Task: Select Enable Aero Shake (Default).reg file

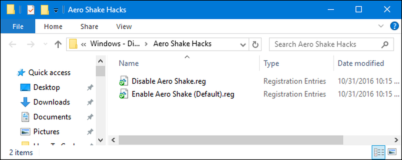Action: [x=183, y=94]
